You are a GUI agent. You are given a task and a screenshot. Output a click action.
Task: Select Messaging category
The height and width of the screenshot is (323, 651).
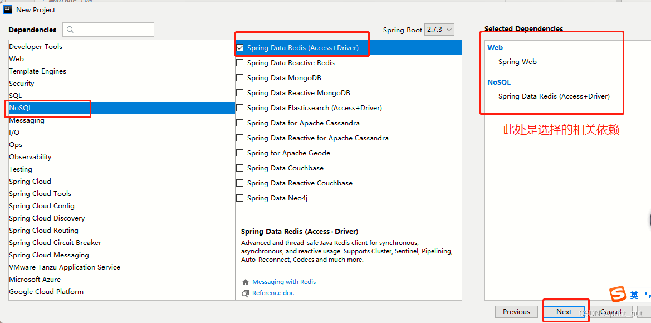[121, 120]
